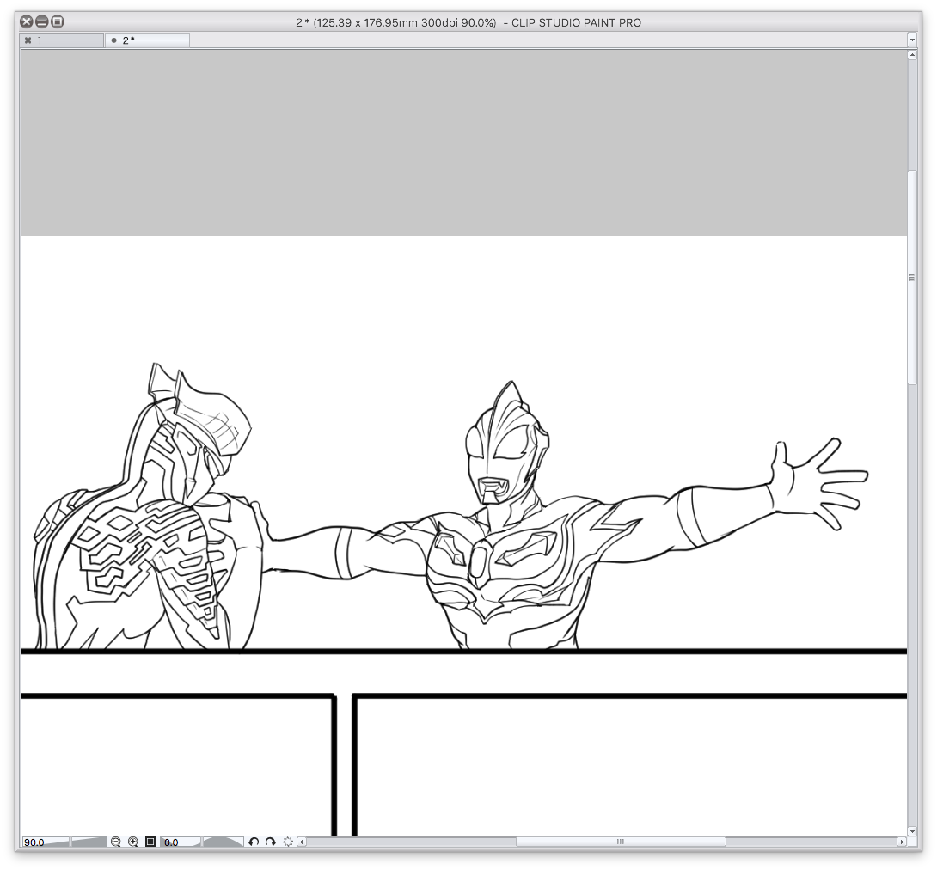This screenshot has height=870, width=937.
Task: Click the zoom out magnifier icon
Action: point(115,842)
